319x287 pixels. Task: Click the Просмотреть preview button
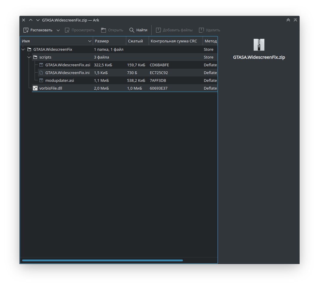[80, 30]
